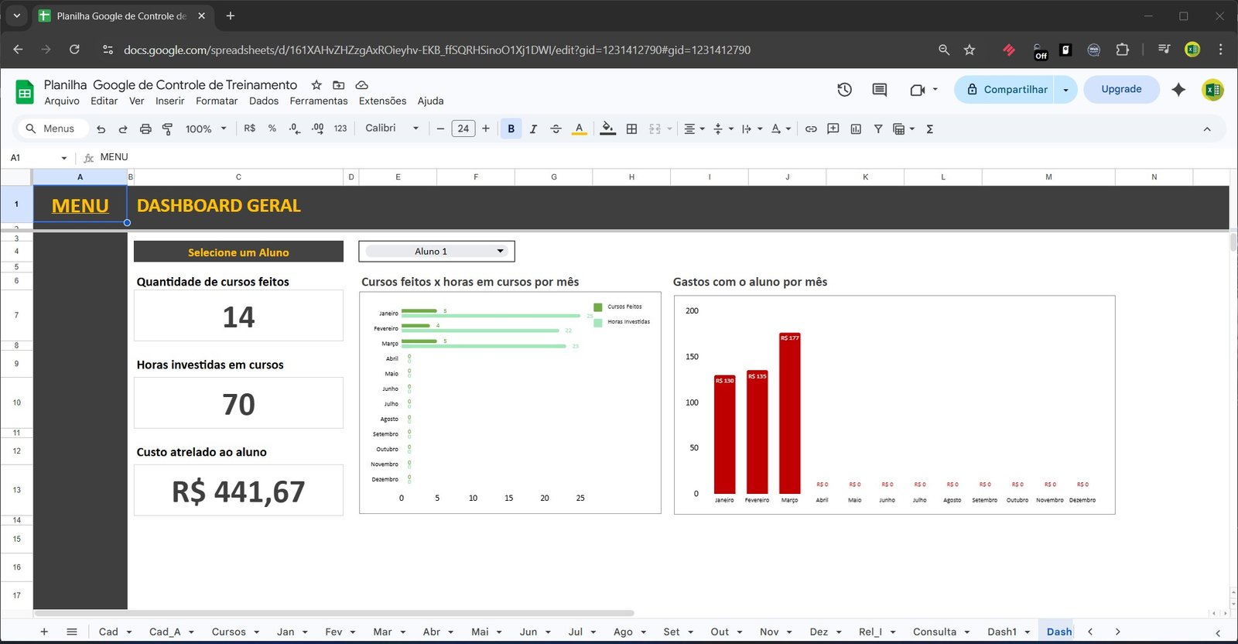Open the functions sigma icon
Viewport: 1238px width, 644px height.
930,128
